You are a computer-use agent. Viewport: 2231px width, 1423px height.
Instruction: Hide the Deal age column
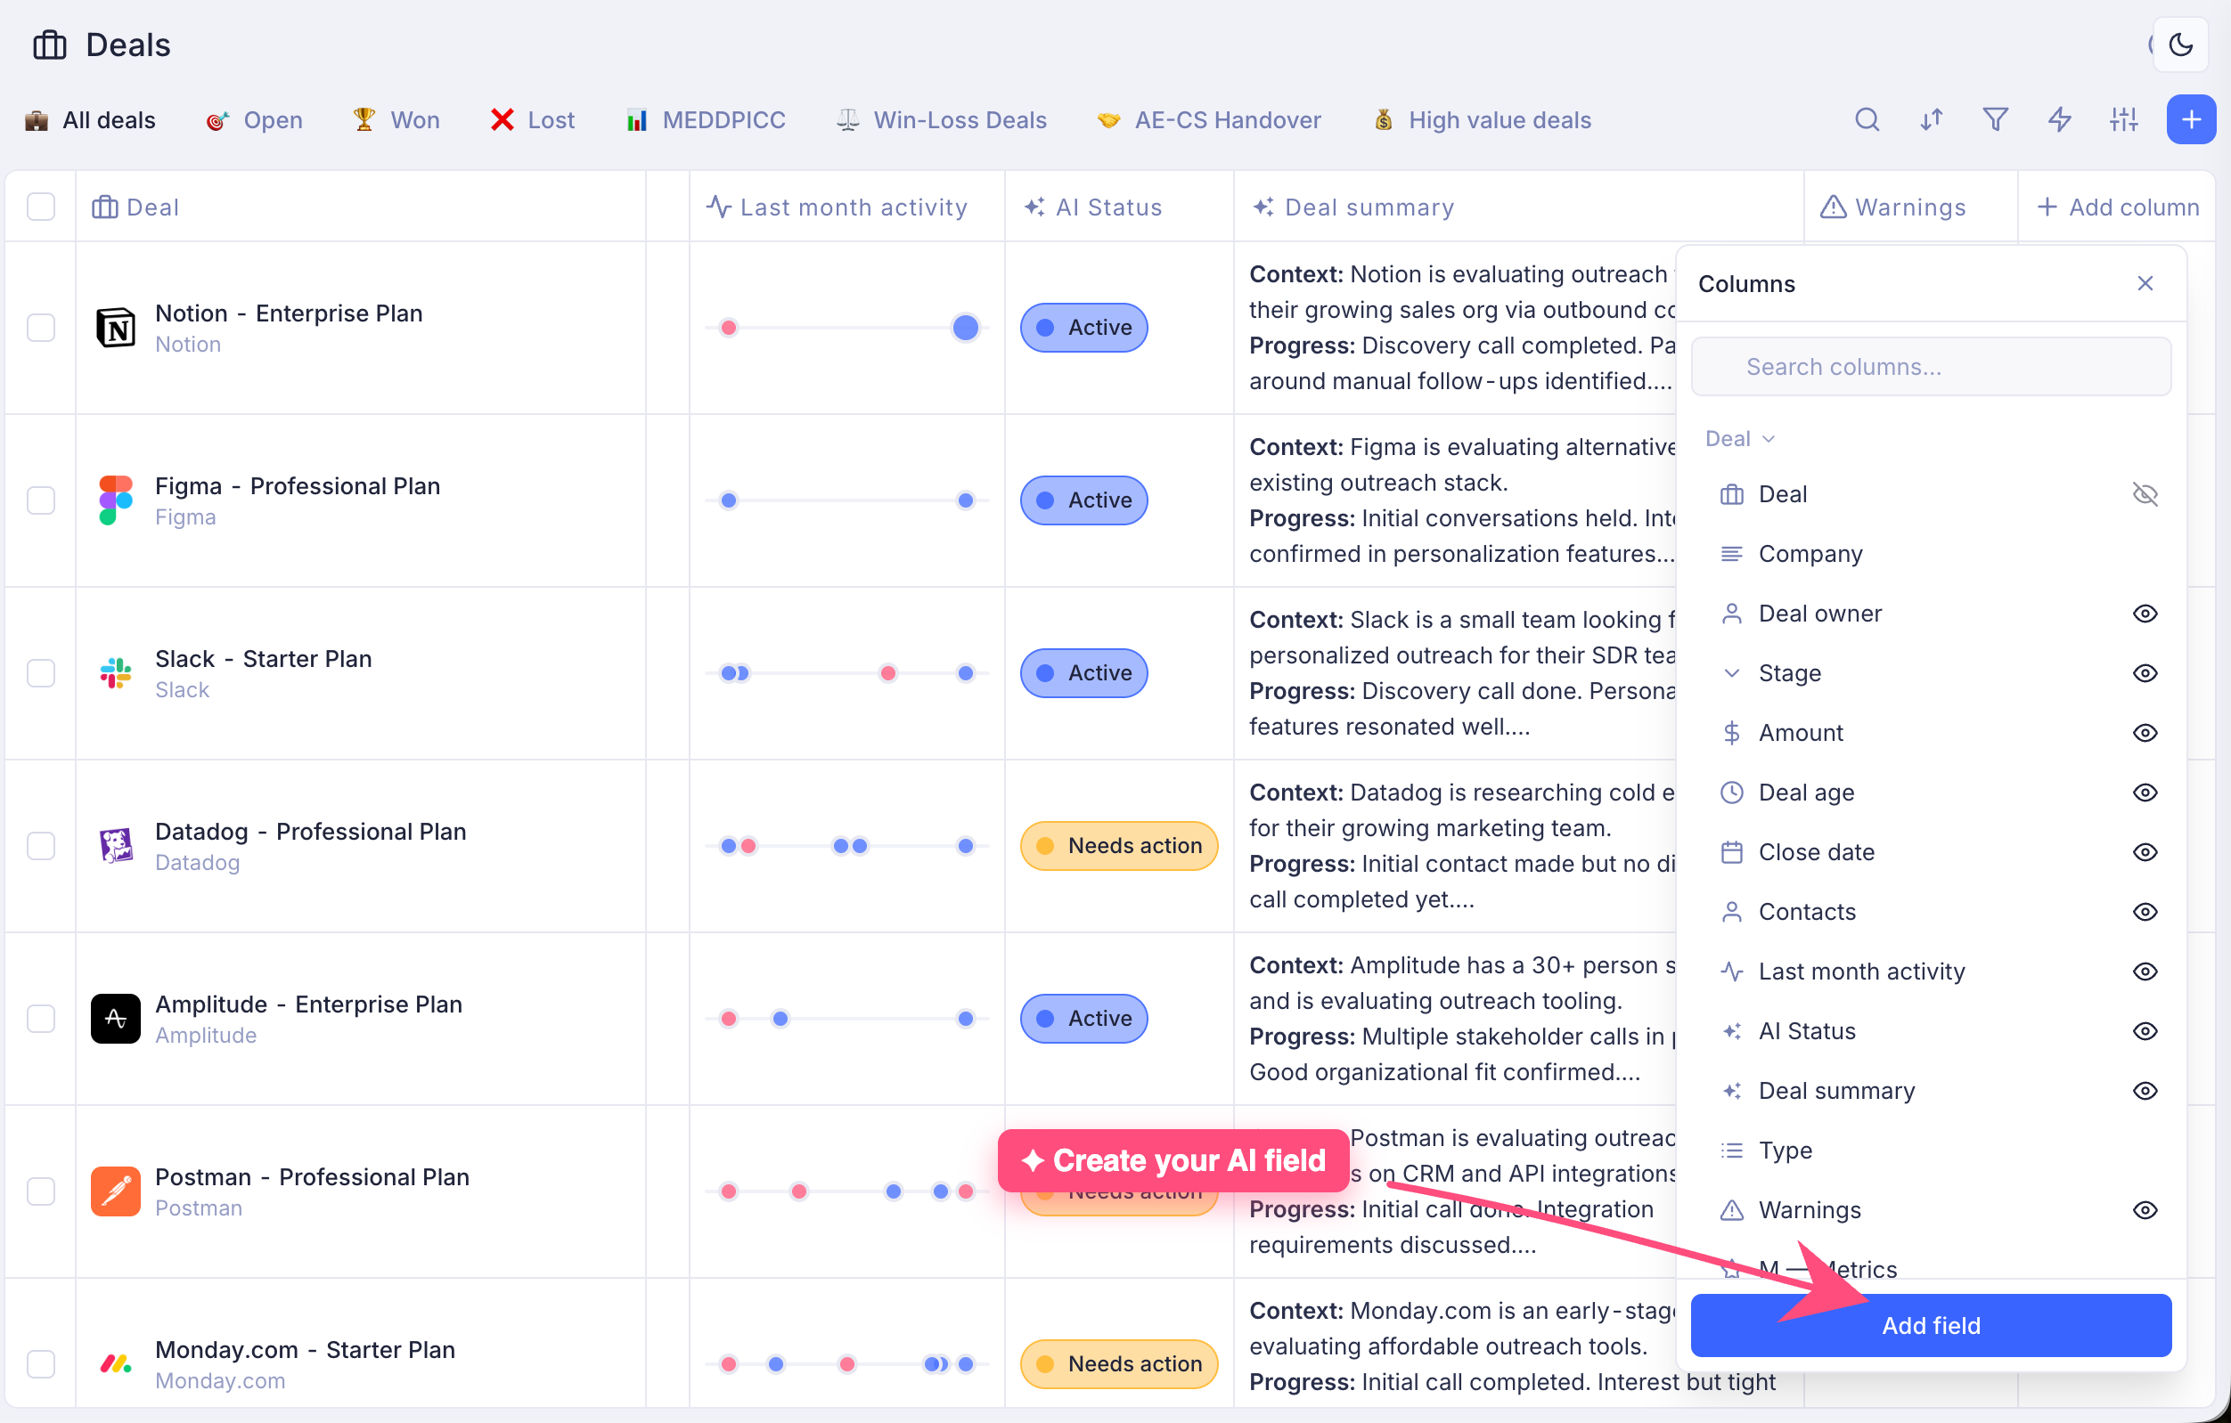tap(2145, 793)
